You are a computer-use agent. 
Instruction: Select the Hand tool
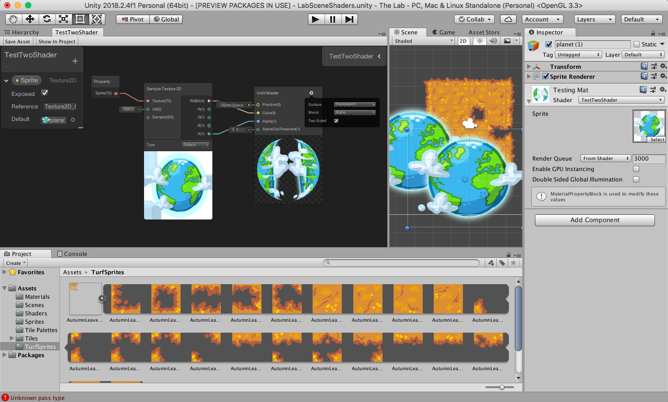pos(13,19)
